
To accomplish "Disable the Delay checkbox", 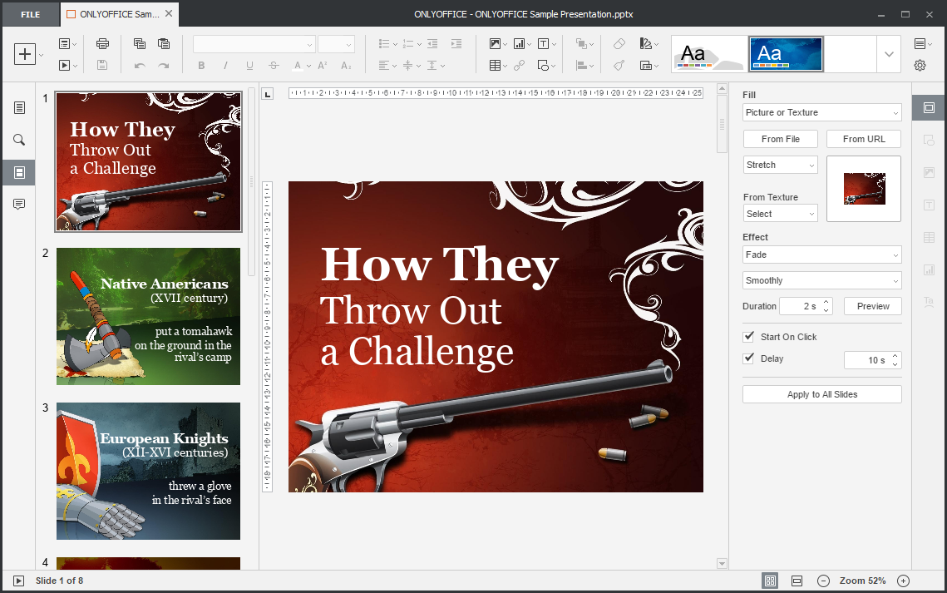I will click(748, 358).
